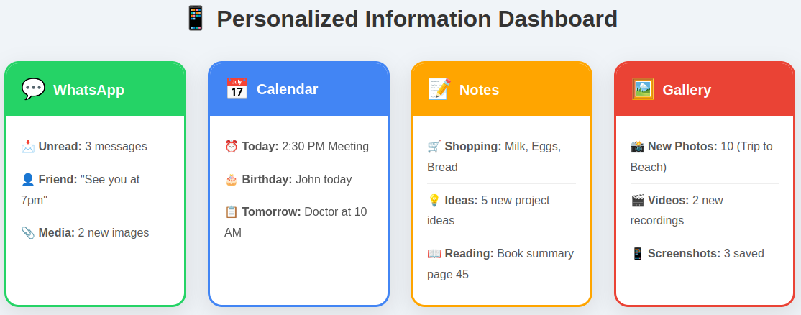This screenshot has width=801, height=315.
Task: Click the mobile phone icon in dashboard title
Action: (195, 19)
